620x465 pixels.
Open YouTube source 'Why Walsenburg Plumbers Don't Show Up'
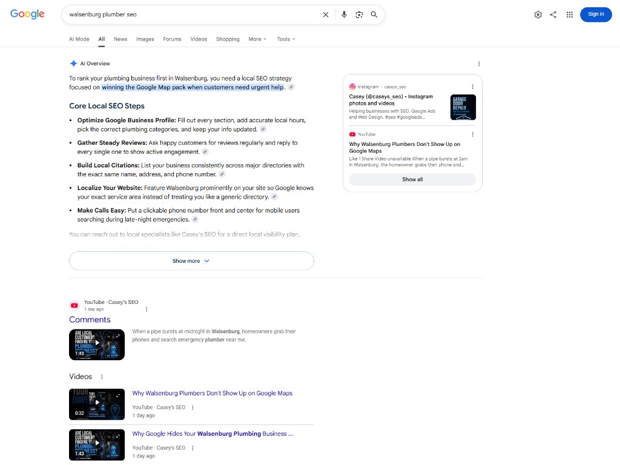tap(404, 148)
